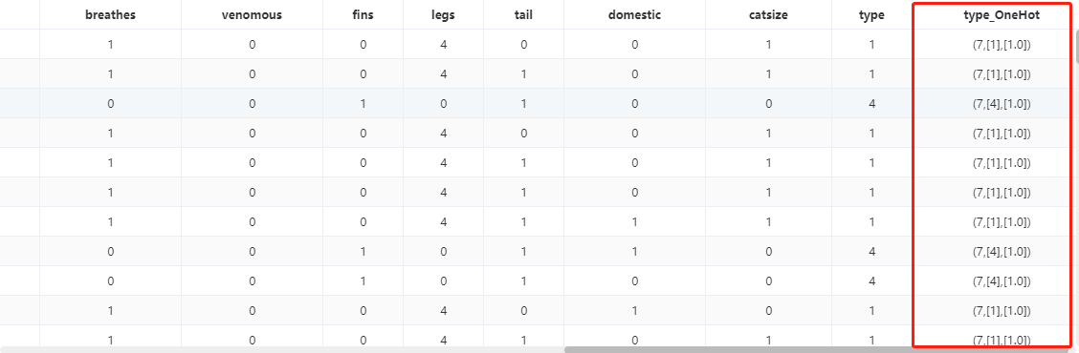Click tail value in the highlighted row
Screen dimensions: 1079x353
pos(523,104)
